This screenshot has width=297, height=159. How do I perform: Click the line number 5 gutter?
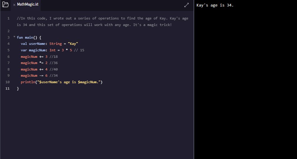(x=8, y=50)
